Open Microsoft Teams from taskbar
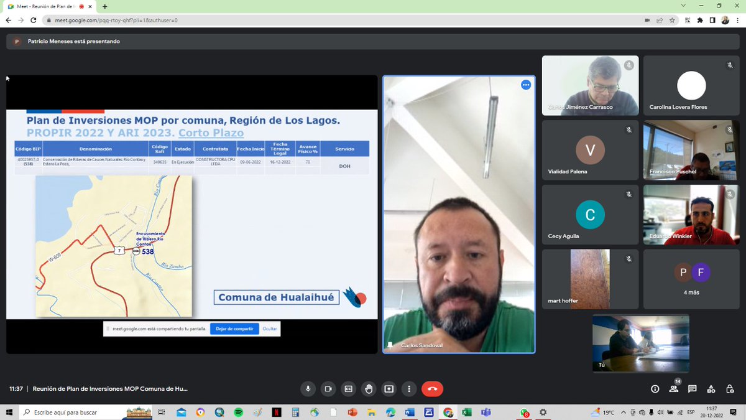The height and width of the screenshot is (420, 746). point(486,413)
